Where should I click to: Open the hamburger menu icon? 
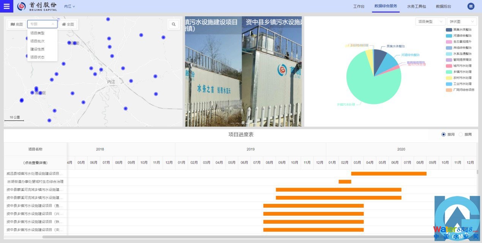[6, 6]
